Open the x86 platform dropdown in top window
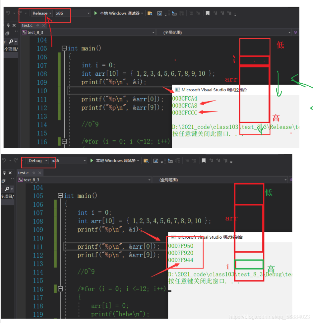This screenshot has height=323, width=313. point(73,13)
